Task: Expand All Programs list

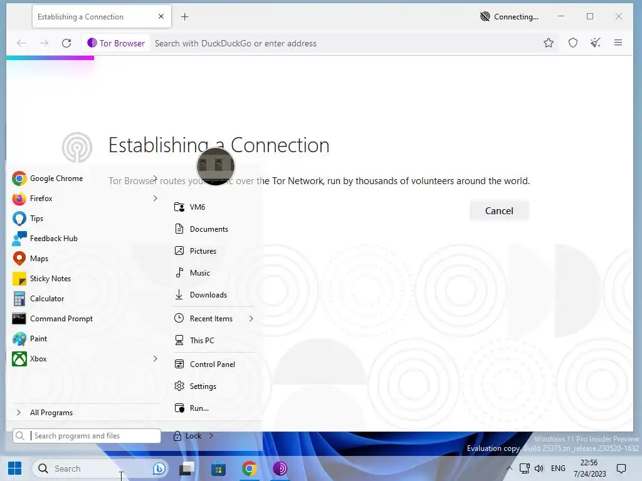Action: click(x=51, y=413)
